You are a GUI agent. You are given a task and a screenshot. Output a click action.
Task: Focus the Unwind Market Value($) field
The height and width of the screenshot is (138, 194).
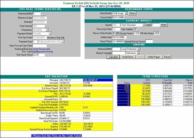click(x=118, y=53)
